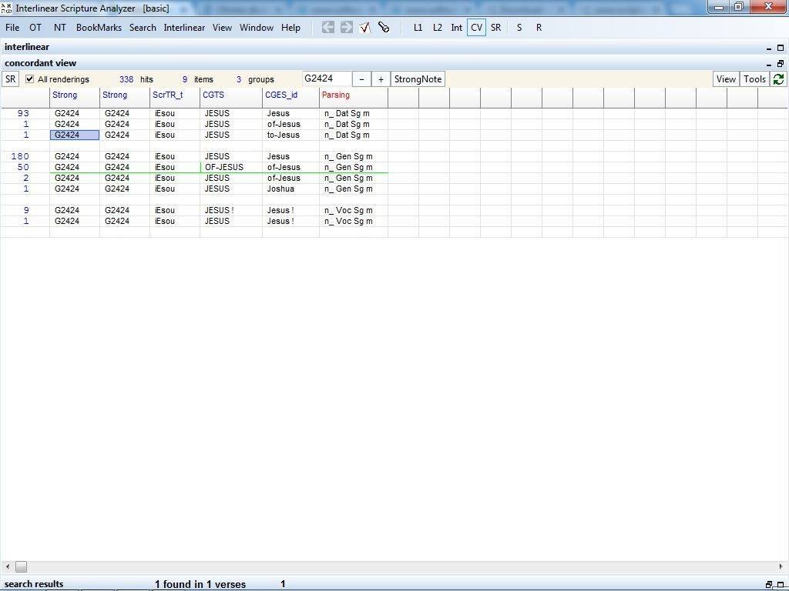This screenshot has width=789, height=591.
Task: Click the StrongNote button
Action: tap(417, 78)
